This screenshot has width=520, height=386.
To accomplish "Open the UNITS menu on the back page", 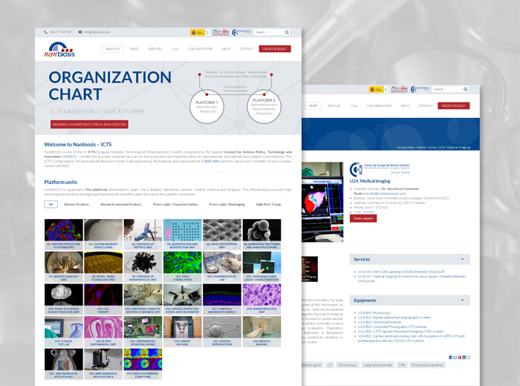I will coord(313,105).
